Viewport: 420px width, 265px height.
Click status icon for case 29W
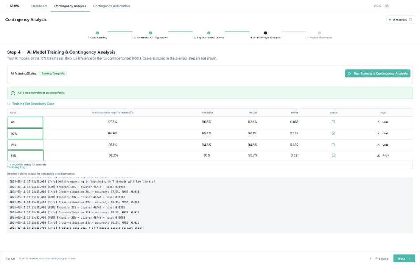[333, 133]
